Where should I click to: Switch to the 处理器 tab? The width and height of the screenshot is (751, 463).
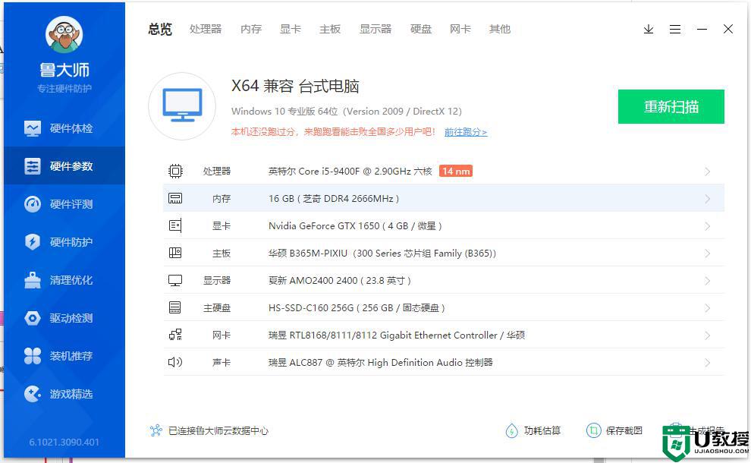coord(206,29)
